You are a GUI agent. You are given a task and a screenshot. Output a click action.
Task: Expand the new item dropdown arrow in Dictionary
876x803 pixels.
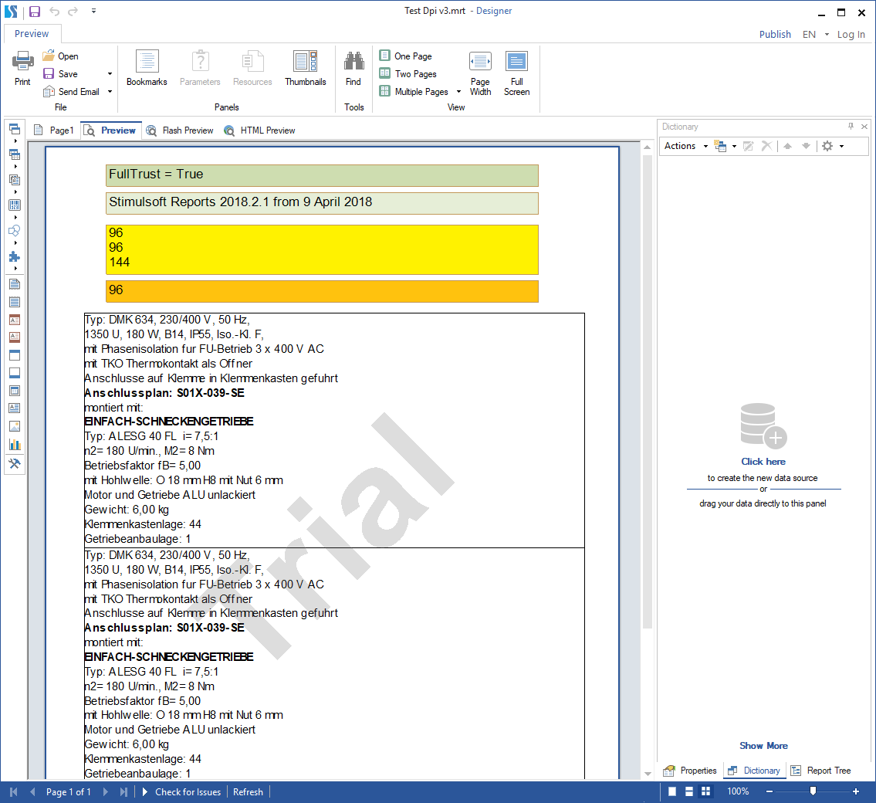click(x=734, y=147)
